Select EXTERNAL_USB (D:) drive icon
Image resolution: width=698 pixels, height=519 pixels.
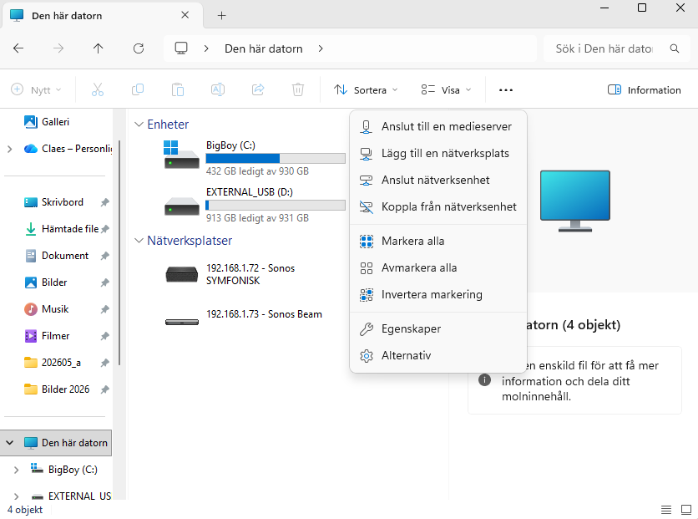click(x=181, y=206)
